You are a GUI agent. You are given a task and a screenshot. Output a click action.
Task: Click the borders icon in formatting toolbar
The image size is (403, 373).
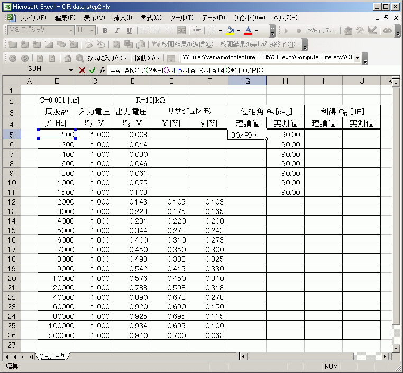click(x=212, y=31)
